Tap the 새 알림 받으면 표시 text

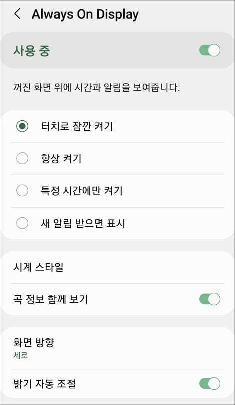pos(83,223)
